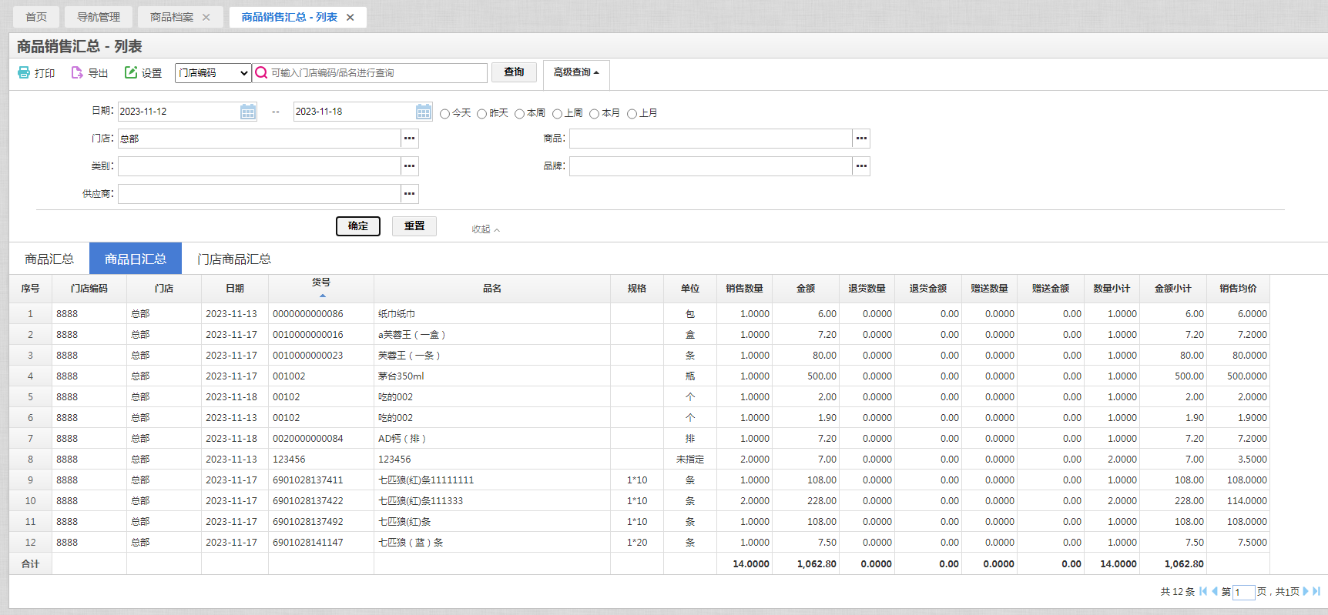The image size is (1328, 615).
Task: Click the 销售均价 column header
Action: pos(1238,289)
